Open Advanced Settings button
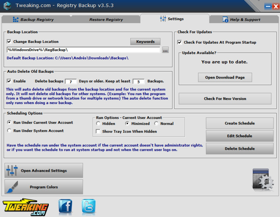The image size is (280, 217). click(44, 171)
